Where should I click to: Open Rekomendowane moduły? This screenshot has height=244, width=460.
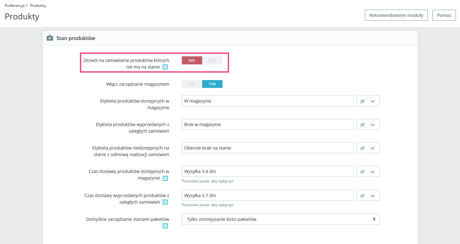(396, 15)
